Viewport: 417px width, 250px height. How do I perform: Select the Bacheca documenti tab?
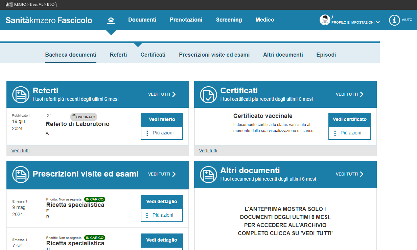[71, 55]
